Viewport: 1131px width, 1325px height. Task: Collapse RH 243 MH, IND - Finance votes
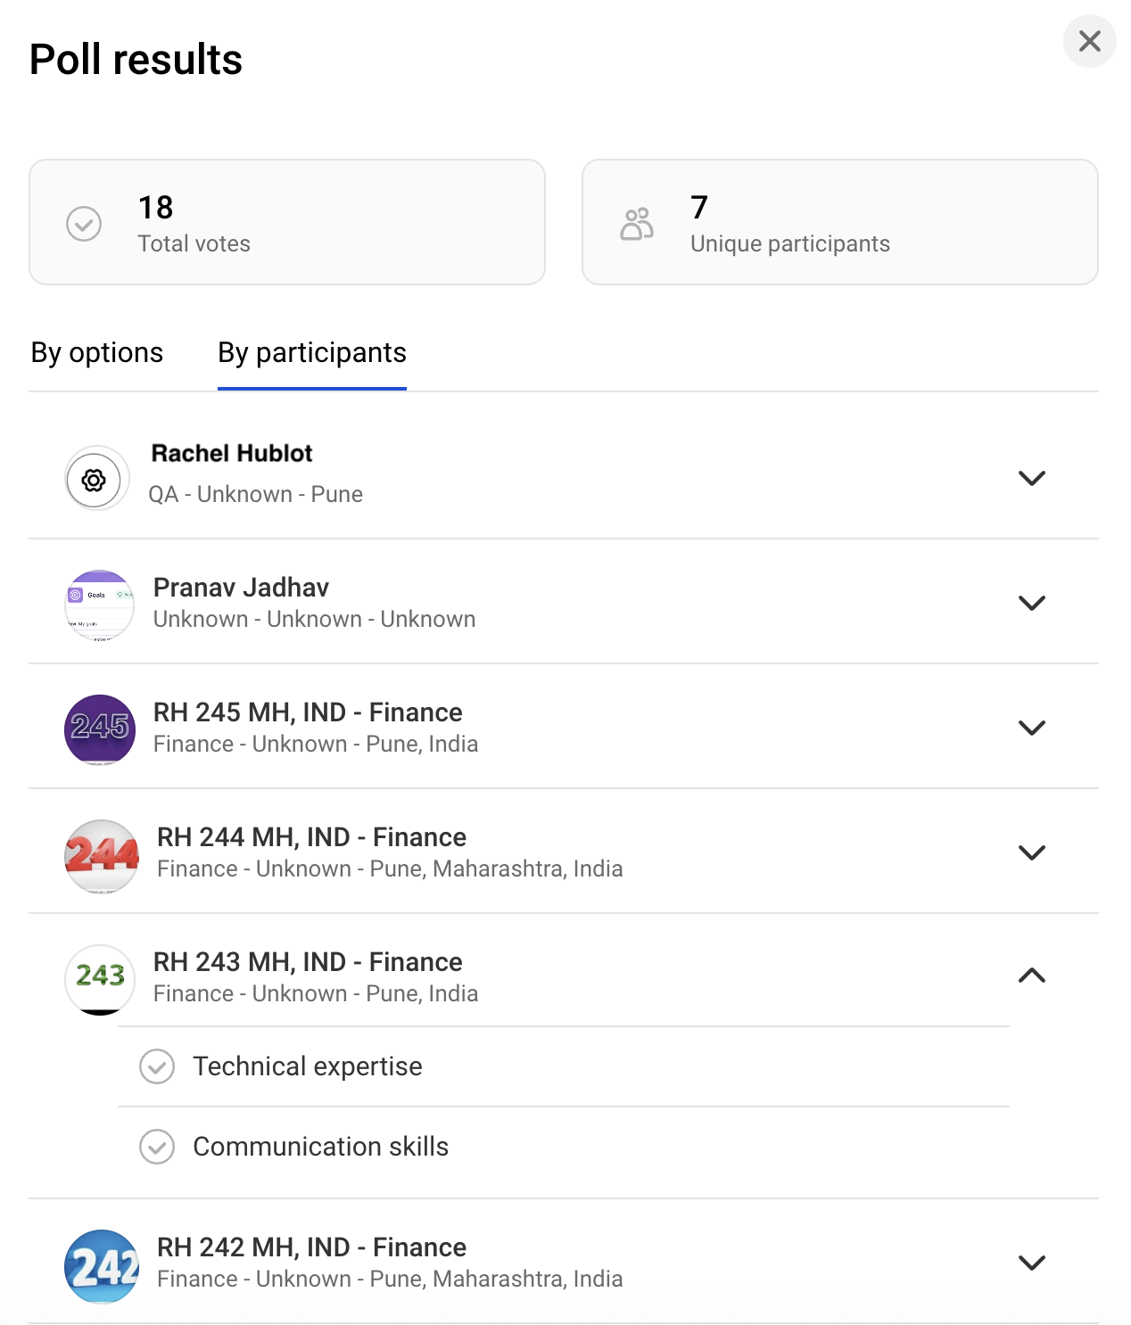click(1031, 975)
